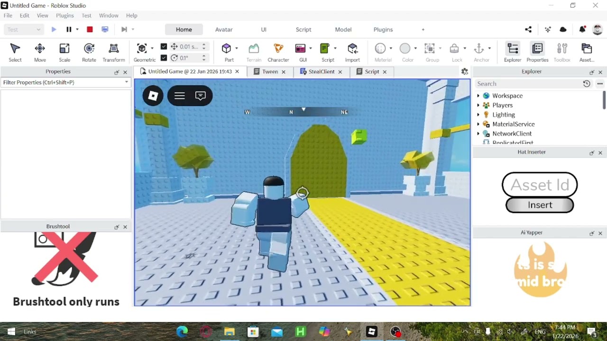Open Microsoft Edge from the taskbar

[x=182, y=332]
